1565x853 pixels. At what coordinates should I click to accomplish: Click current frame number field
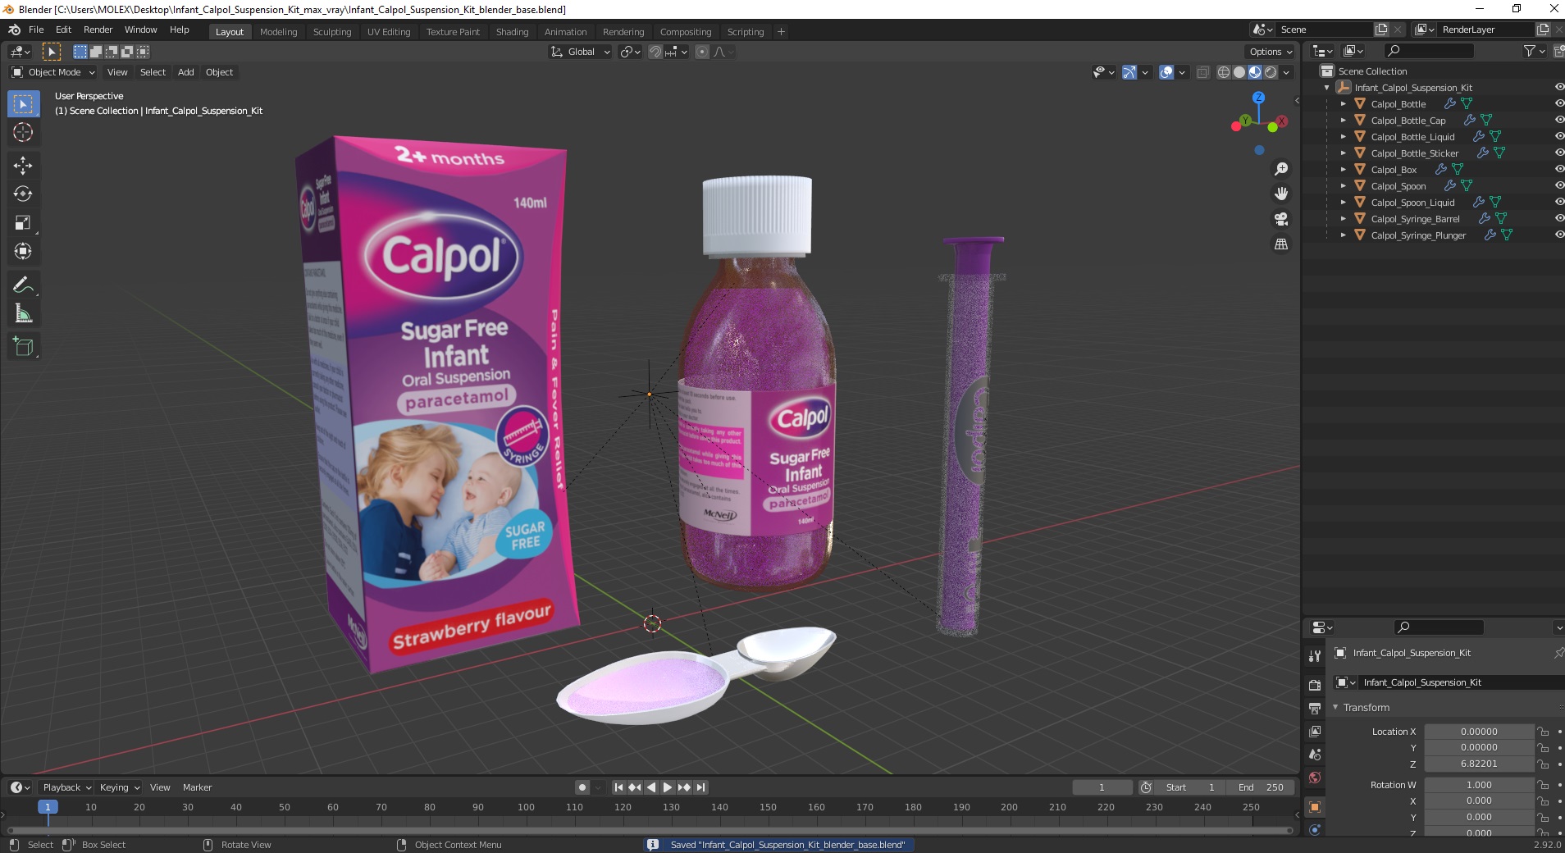(1102, 787)
